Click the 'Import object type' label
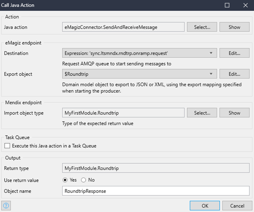Screen dimensions: 254x212 24,113
